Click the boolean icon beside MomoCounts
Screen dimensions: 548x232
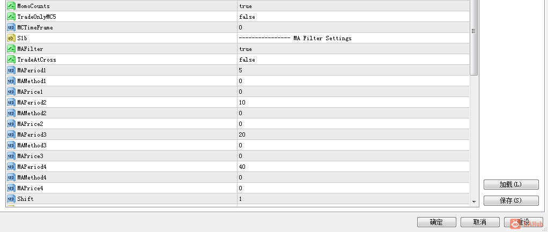[11, 6]
